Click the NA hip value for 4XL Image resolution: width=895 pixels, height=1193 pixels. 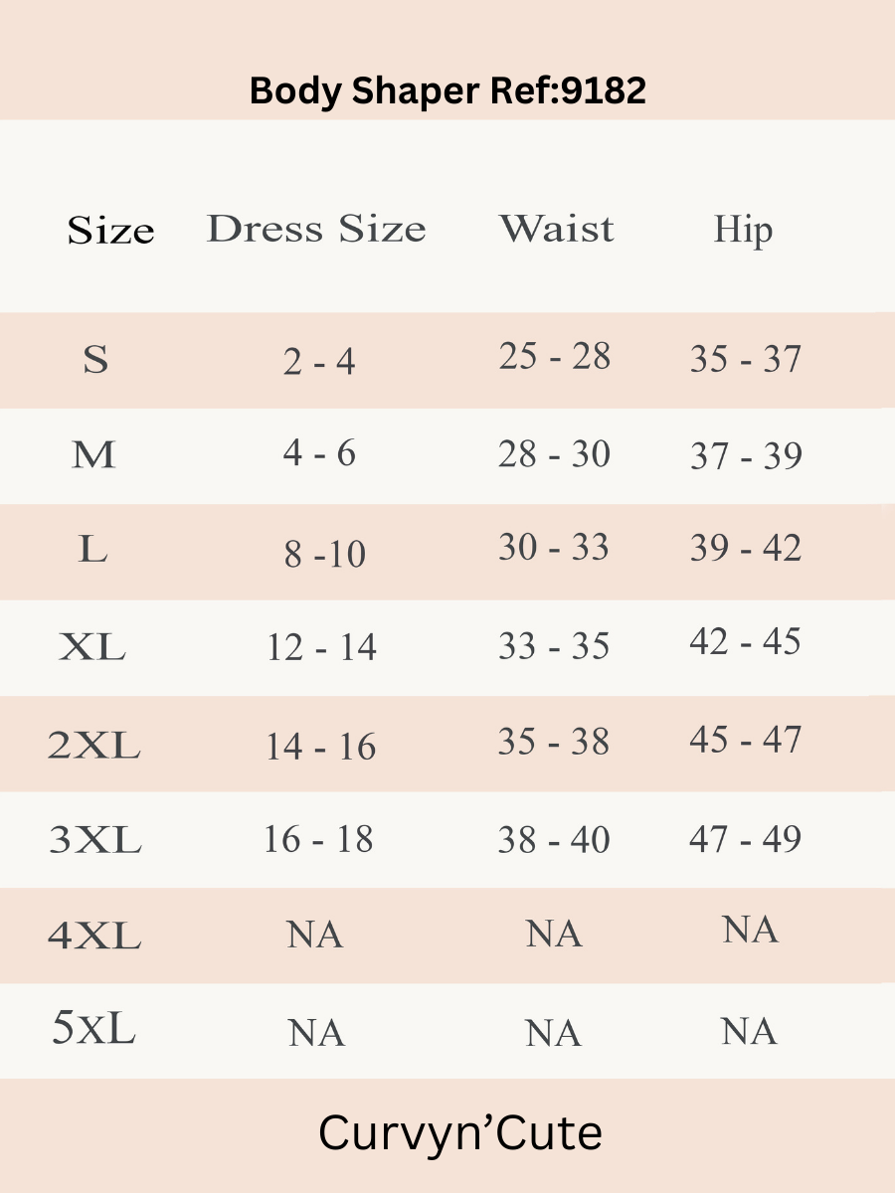[750, 931]
